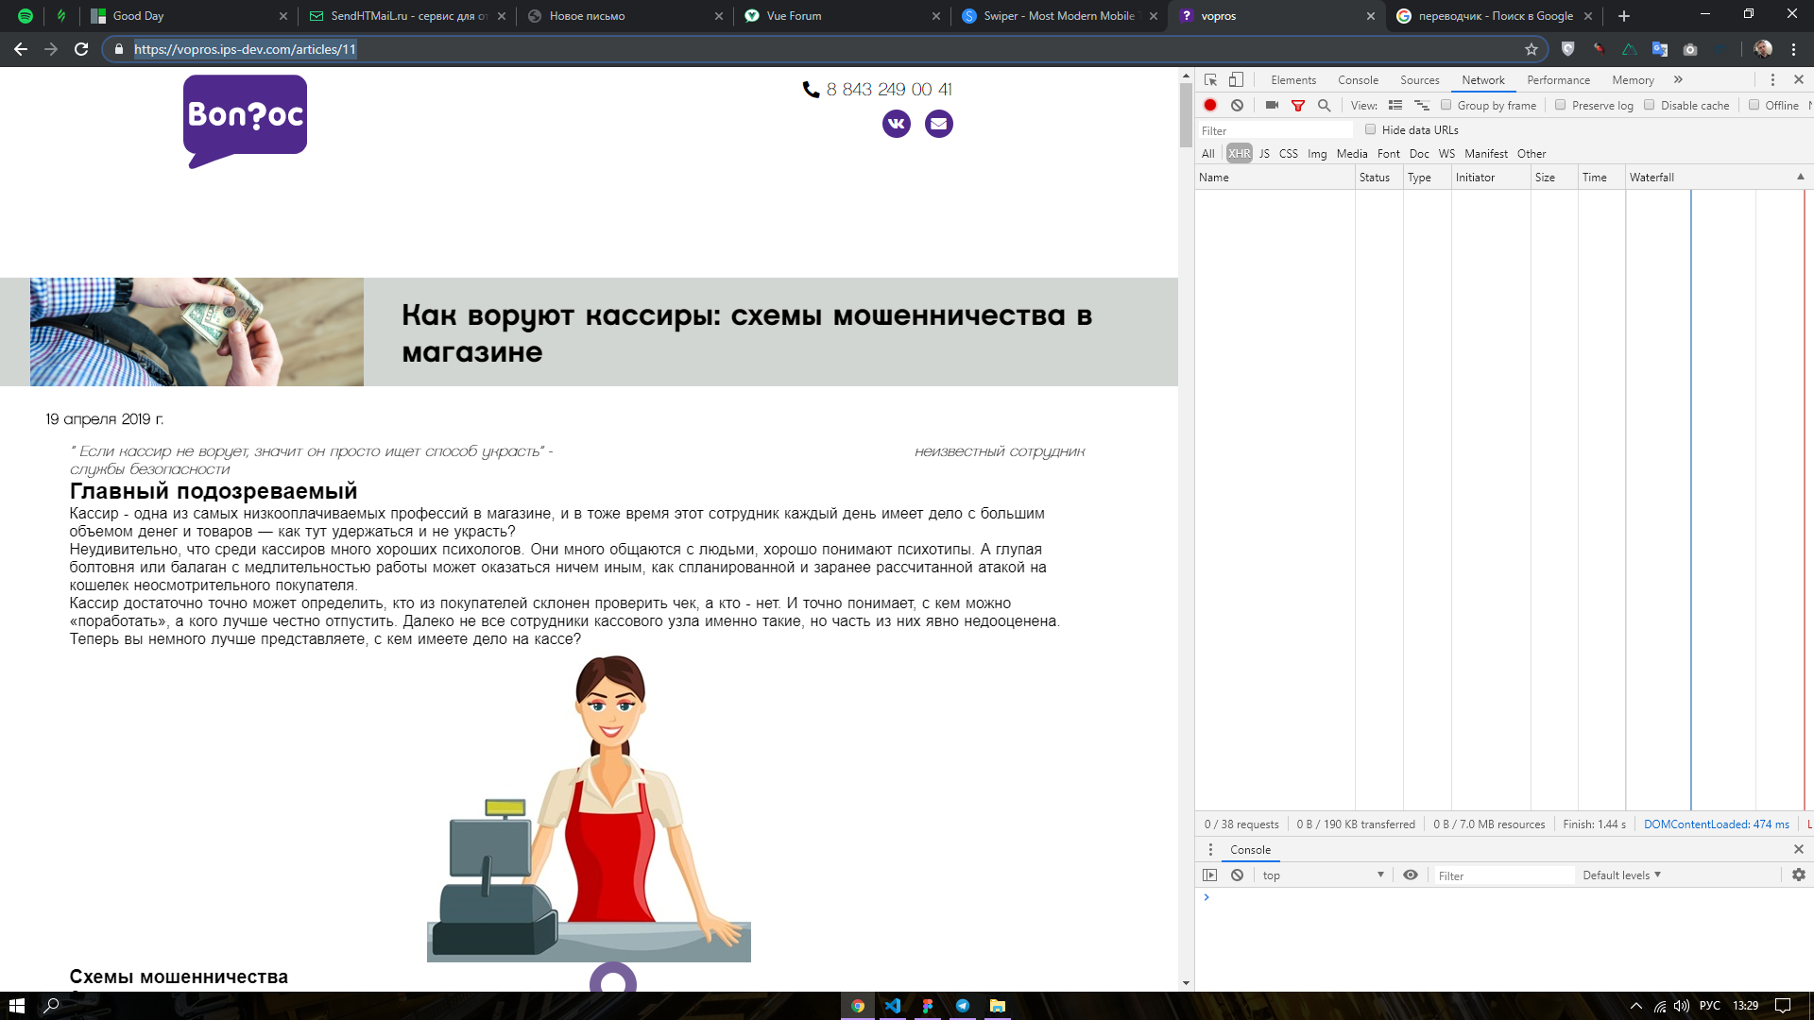Reload the page
The width and height of the screenshot is (1814, 1020).
click(81, 49)
